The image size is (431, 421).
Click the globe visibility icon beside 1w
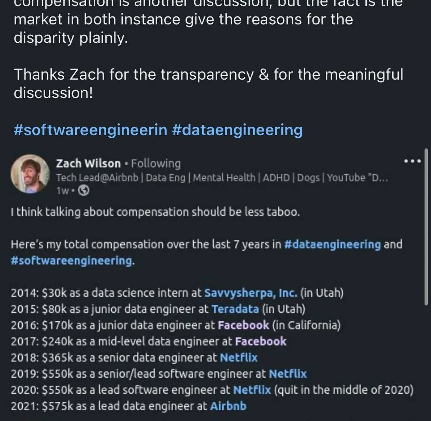[84, 191]
